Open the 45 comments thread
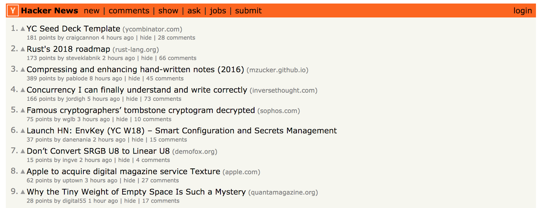Viewport: 543px width, 208px height. click(x=165, y=78)
